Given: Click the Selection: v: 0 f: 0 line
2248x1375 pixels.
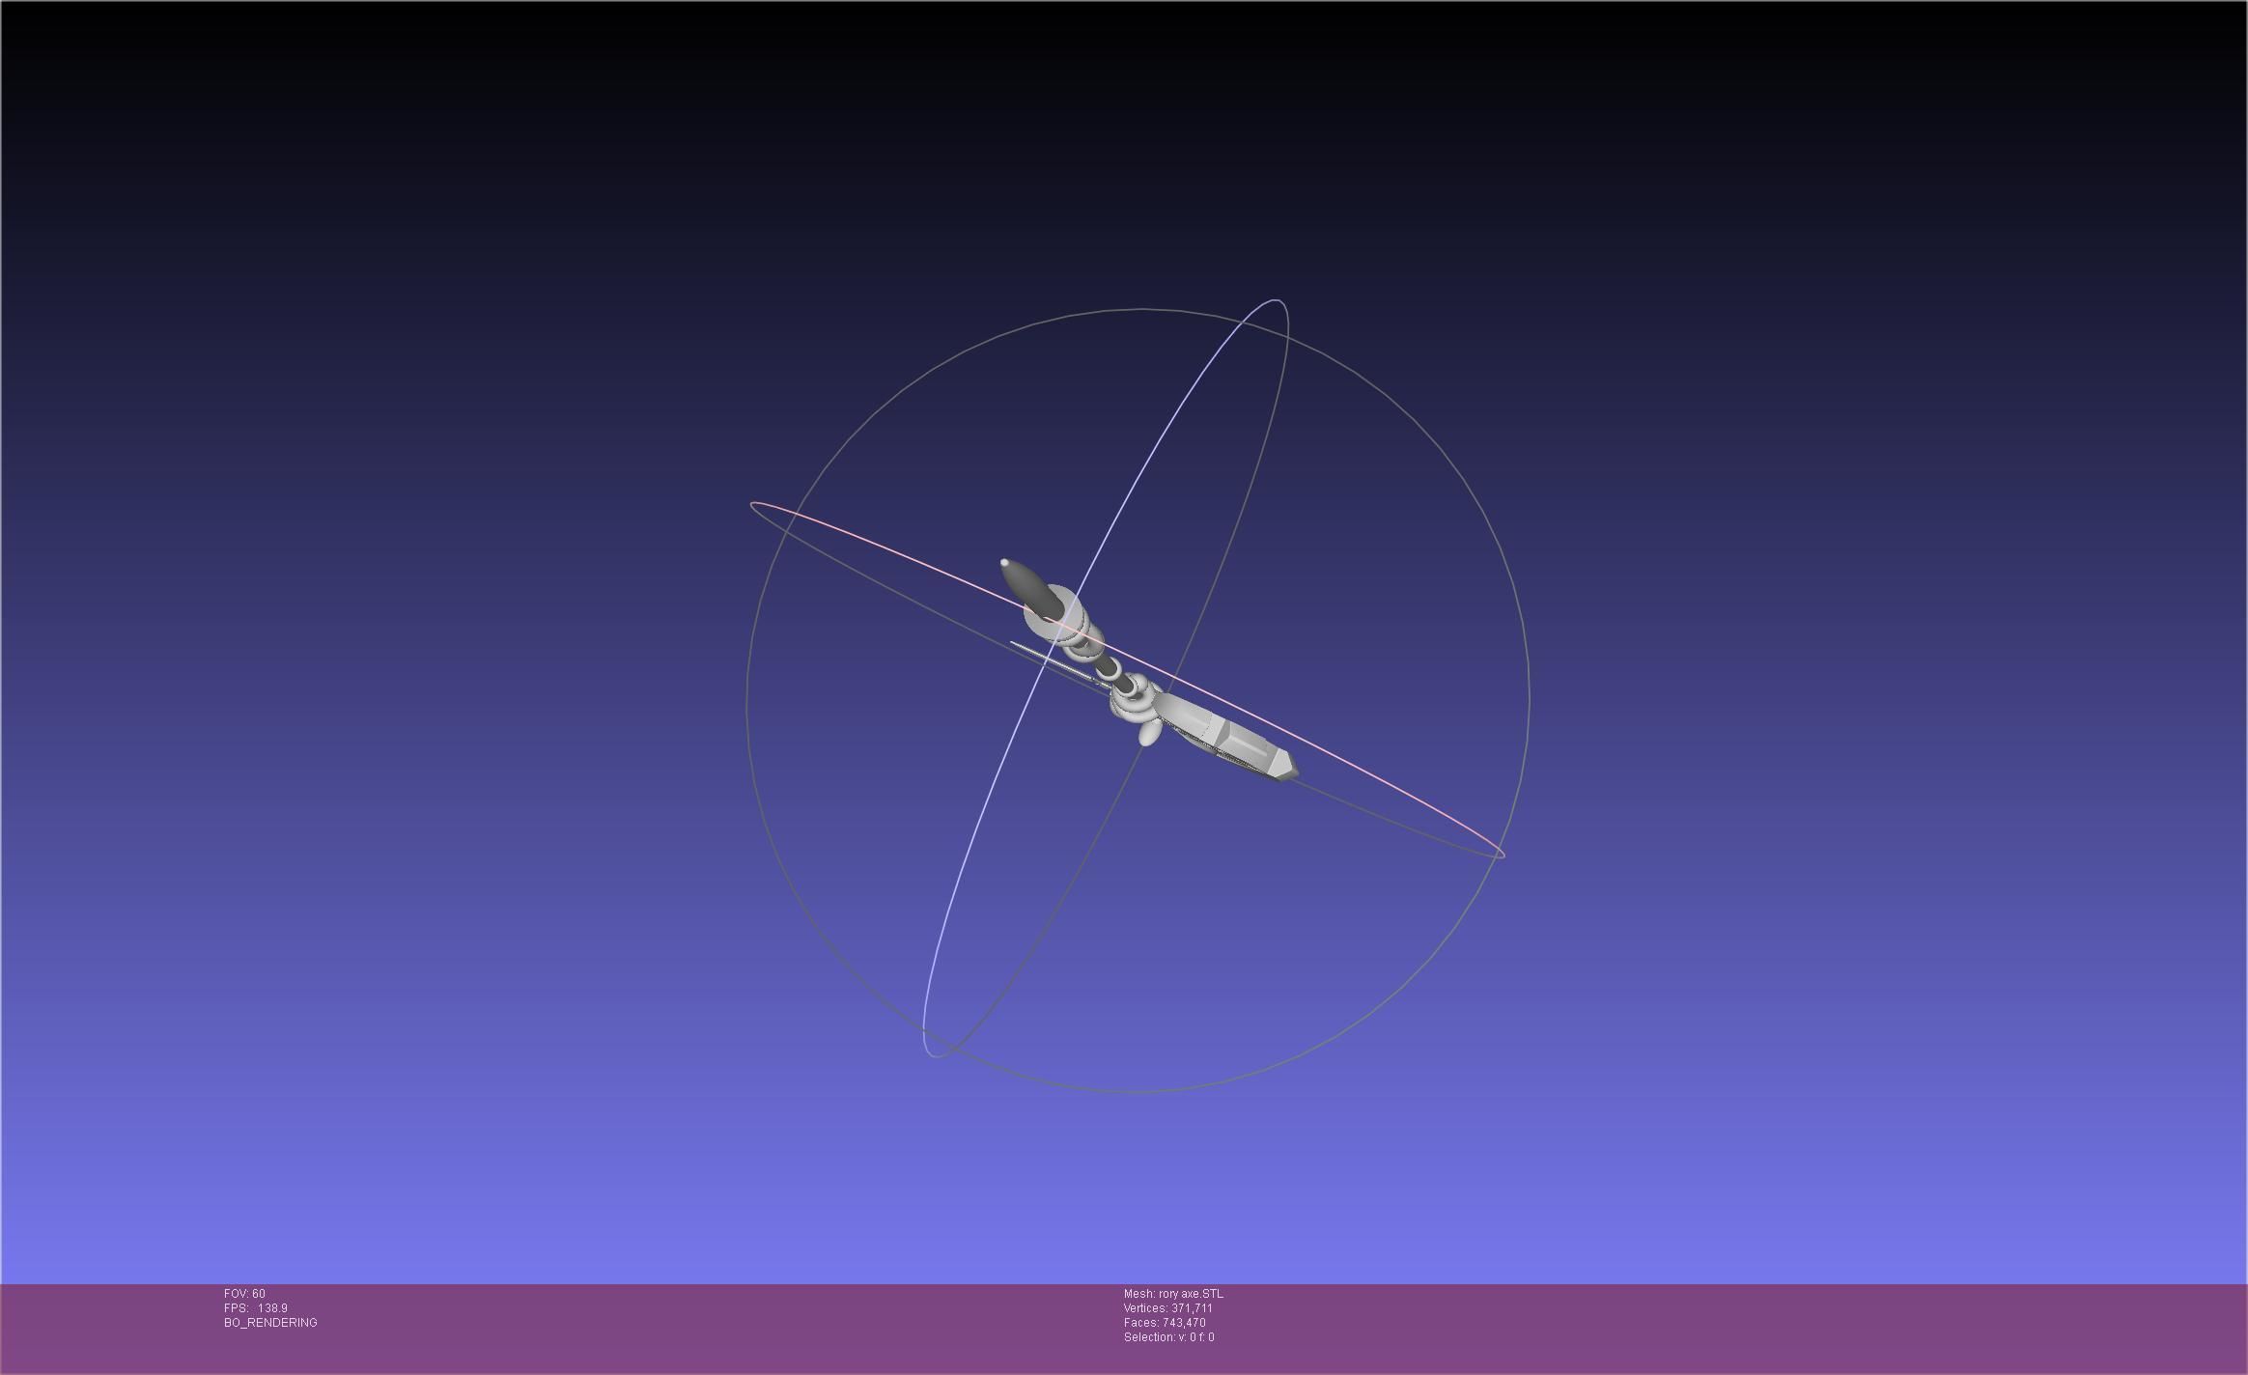Looking at the screenshot, I should pos(1168,1337).
